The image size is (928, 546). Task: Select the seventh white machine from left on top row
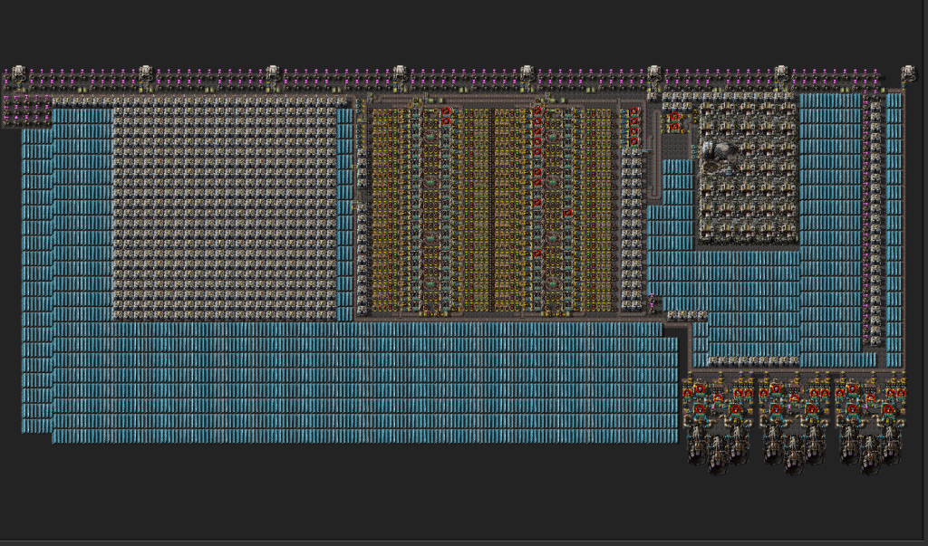click(781, 72)
